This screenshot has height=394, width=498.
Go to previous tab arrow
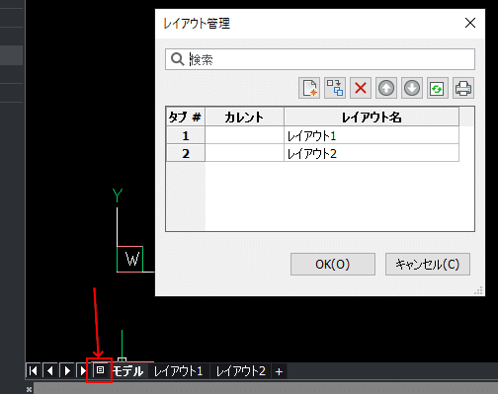pos(50,371)
